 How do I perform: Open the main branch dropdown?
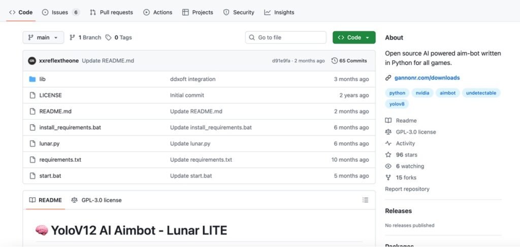pos(43,38)
